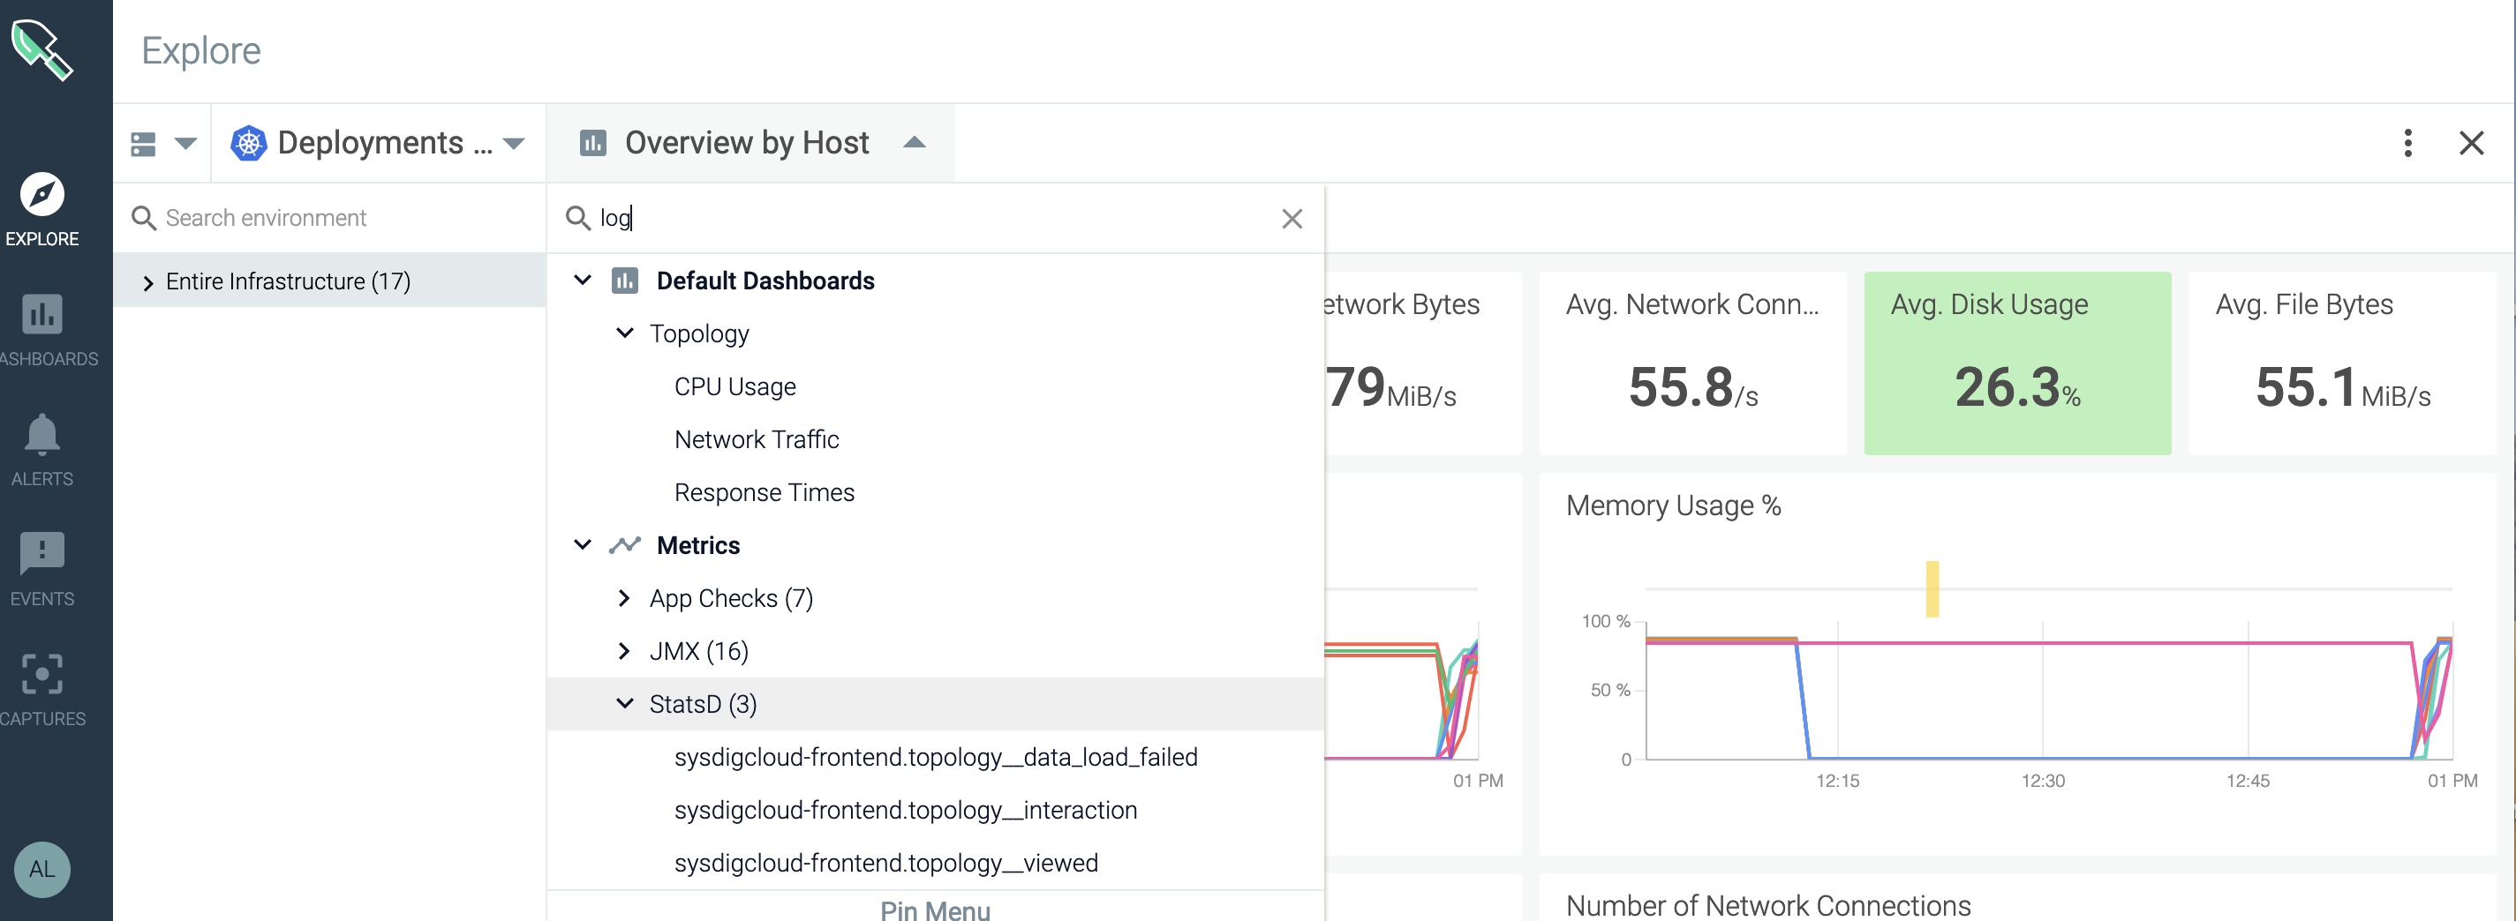Open the Explore compass icon
Viewport: 2516px width, 921px height.
coord(42,194)
